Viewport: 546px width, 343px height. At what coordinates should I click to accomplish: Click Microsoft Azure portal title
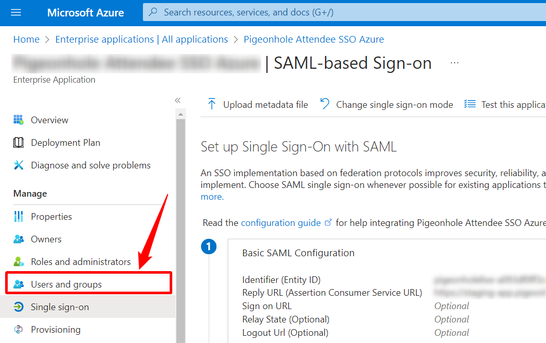[x=86, y=12]
